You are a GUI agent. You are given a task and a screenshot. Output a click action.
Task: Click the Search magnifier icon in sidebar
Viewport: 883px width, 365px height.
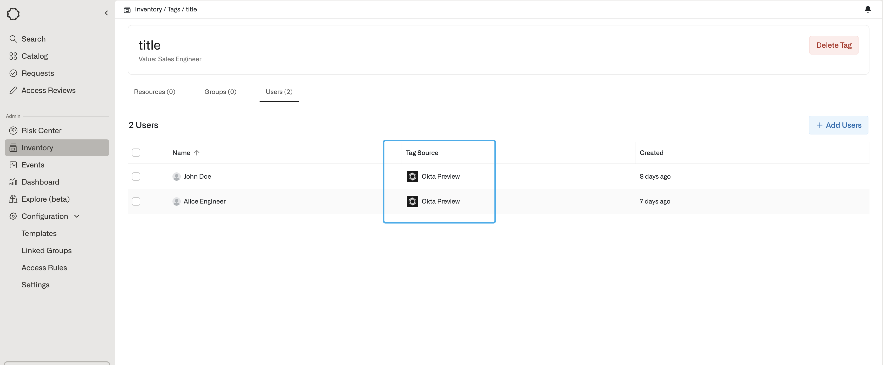point(13,39)
